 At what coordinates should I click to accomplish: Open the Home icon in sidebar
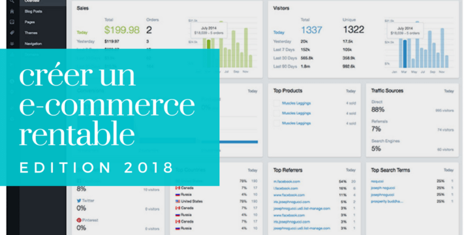[x=12, y=11]
